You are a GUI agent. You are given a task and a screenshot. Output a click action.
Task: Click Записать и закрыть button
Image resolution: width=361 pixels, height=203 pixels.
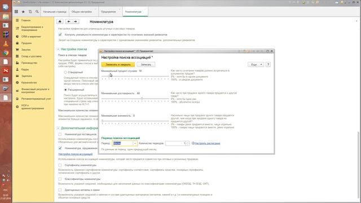(118, 65)
